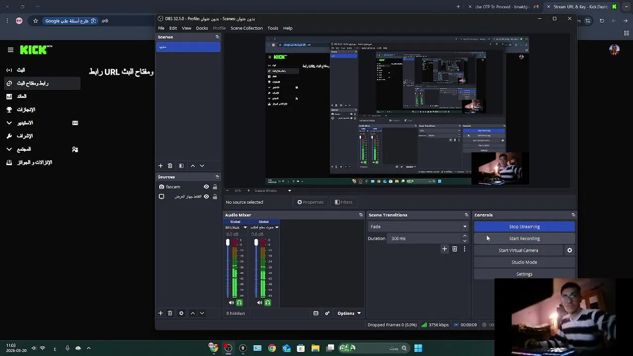Zoom in the preview with plus icon
This screenshot has height=356, width=633.
point(248,190)
